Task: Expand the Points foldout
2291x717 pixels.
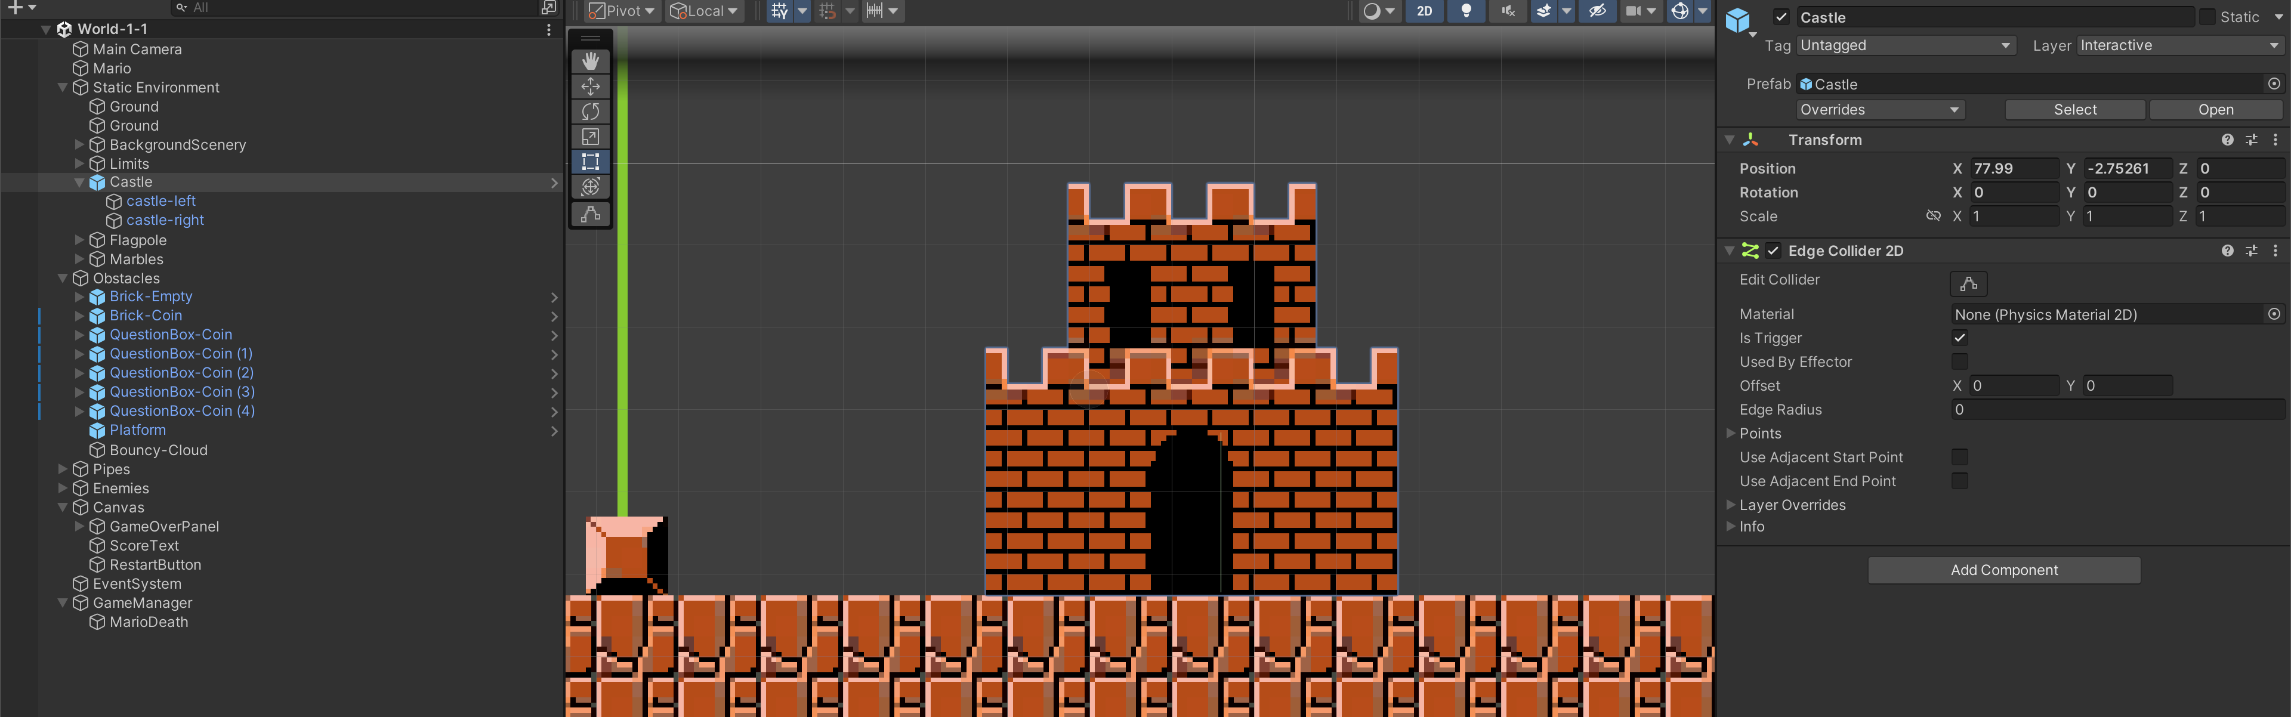Action: pyautogui.click(x=1731, y=433)
